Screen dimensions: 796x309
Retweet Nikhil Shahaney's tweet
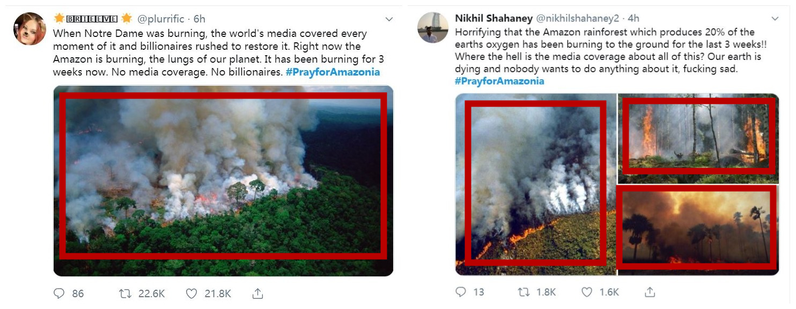click(x=524, y=292)
